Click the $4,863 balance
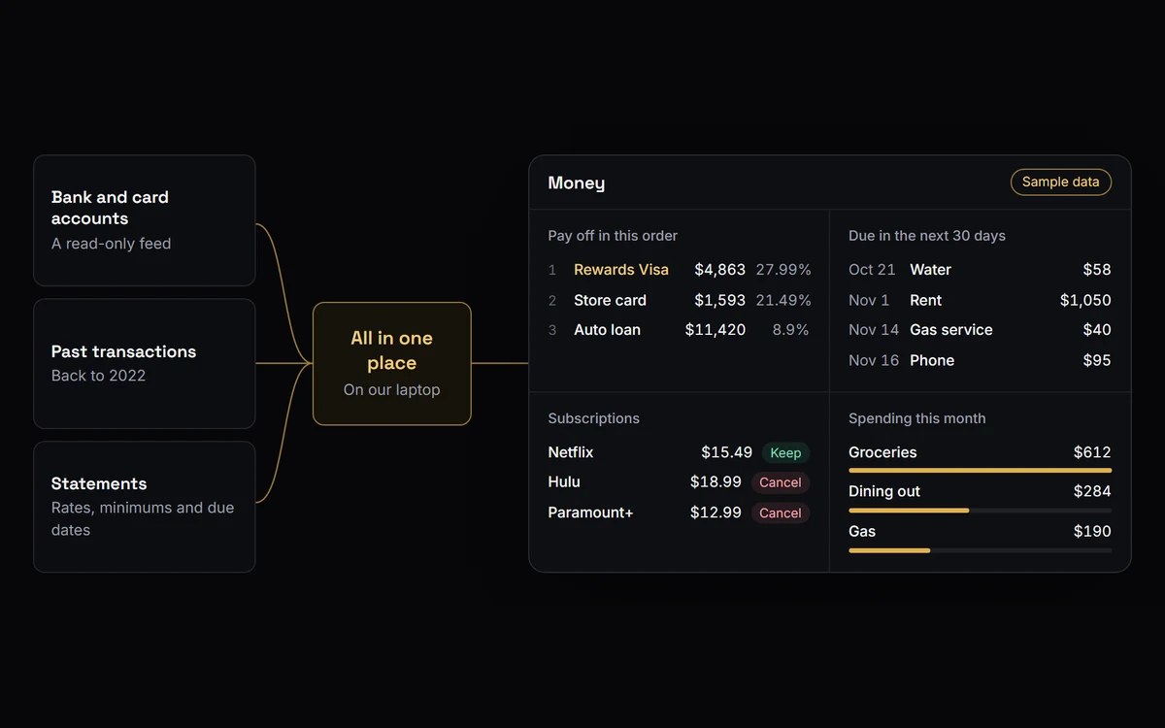The image size is (1165, 728). click(719, 270)
